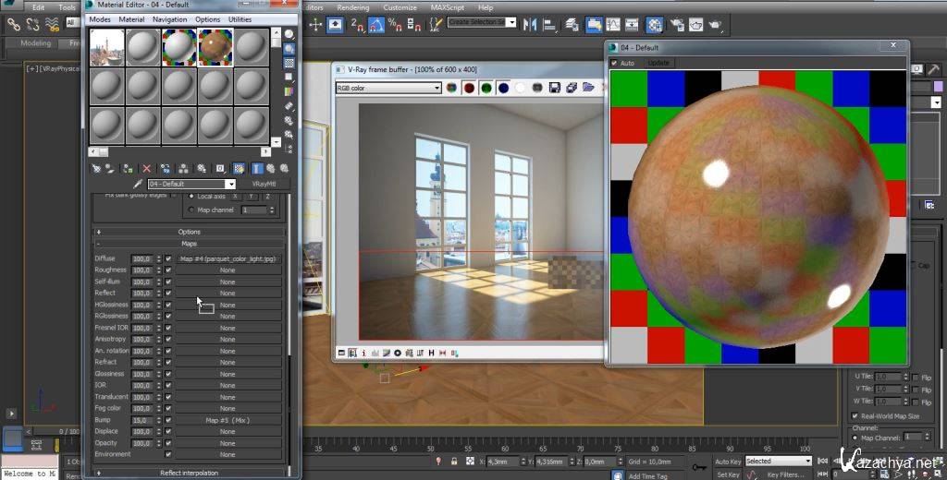The image size is (947, 480).
Task: Click the Diffuse map parquet_color_light.jpg button
Action: click(x=228, y=258)
